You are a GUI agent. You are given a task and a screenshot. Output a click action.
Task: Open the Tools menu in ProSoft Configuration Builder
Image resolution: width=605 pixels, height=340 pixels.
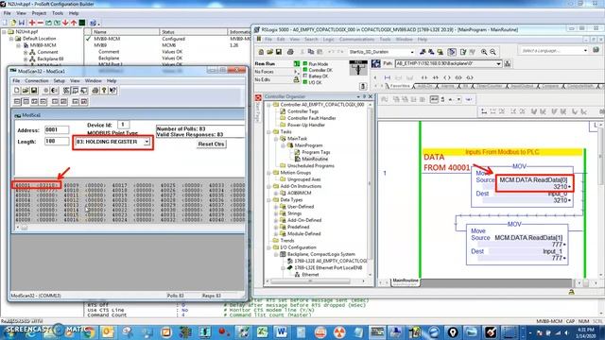point(58,13)
